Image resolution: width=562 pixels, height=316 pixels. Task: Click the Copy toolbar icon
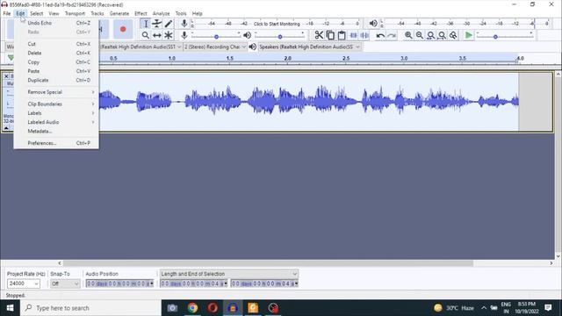click(330, 35)
